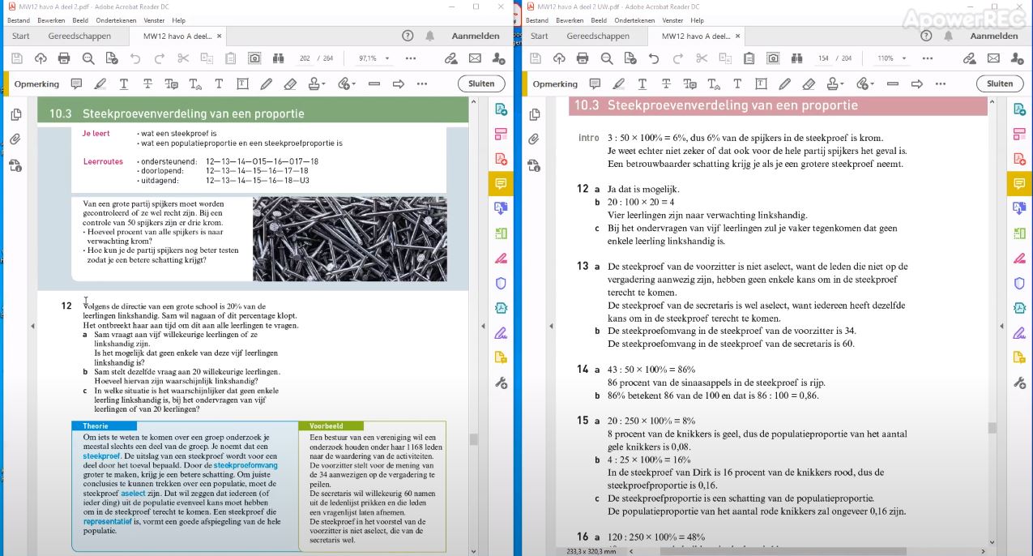Image resolution: width=1033 pixels, height=556 pixels.
Task: Click the notifications bell in right window
Action: coord(949,36)
